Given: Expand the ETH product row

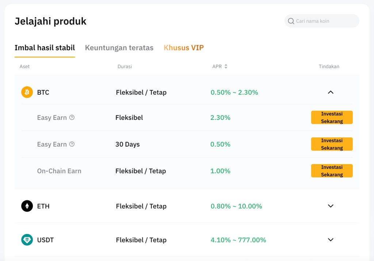Looking at the screenshot, I should 331,206.
